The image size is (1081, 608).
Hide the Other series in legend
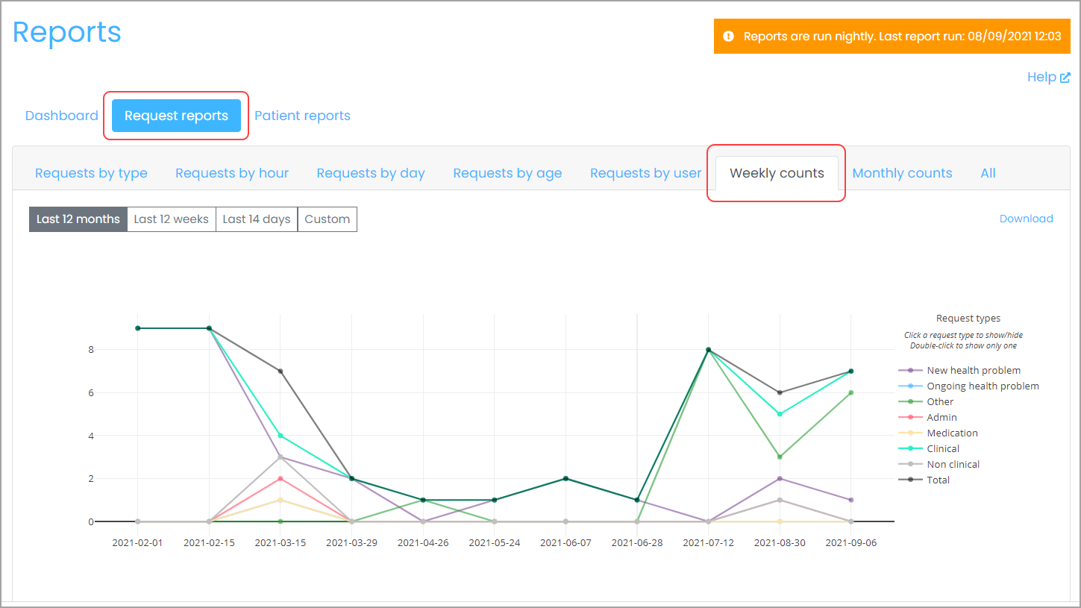927,401
